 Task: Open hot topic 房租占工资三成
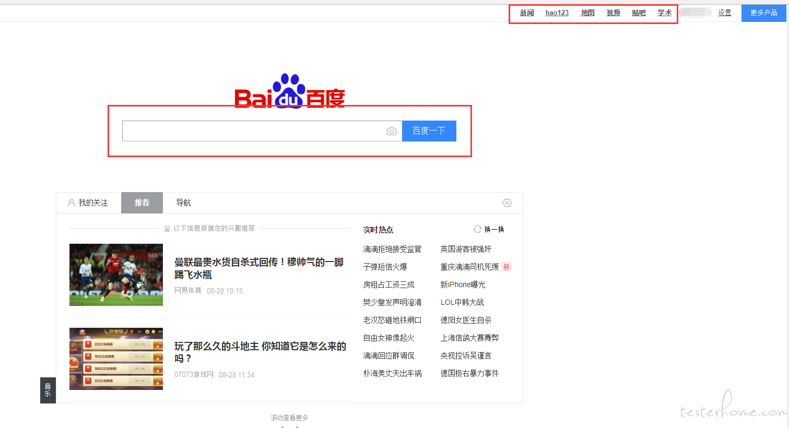click(389, 285)
